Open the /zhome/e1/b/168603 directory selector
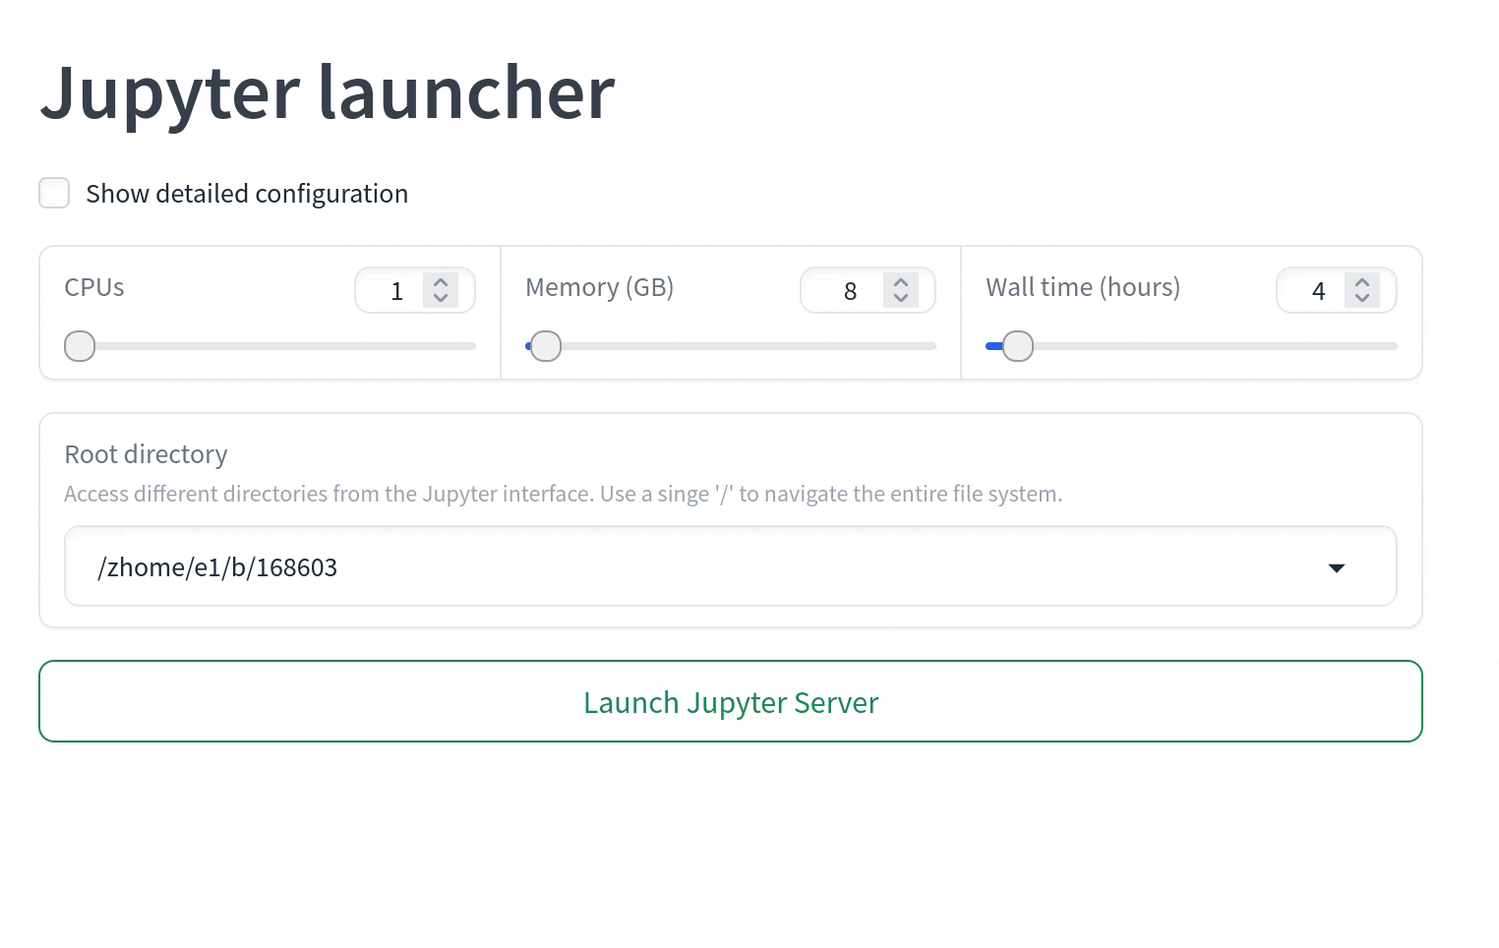 pos(689,567)
